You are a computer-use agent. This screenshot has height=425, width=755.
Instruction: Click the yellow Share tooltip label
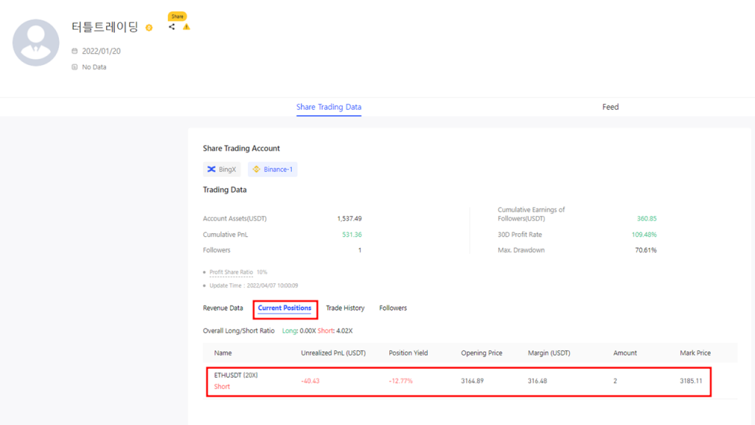(x=177, y=16)
